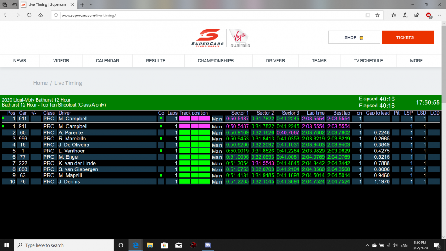Click the address bar URL
Image resolution: width=446 pixels, height=251 pixels.
(x=88, y=15)
